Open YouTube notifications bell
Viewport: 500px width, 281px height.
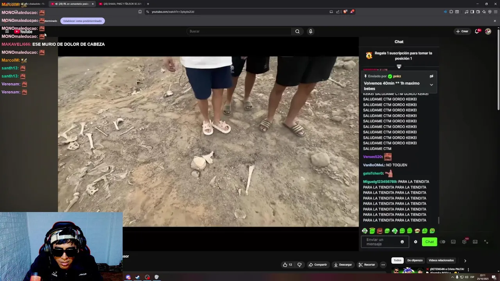pyautogui.click(x=477, y=31)
